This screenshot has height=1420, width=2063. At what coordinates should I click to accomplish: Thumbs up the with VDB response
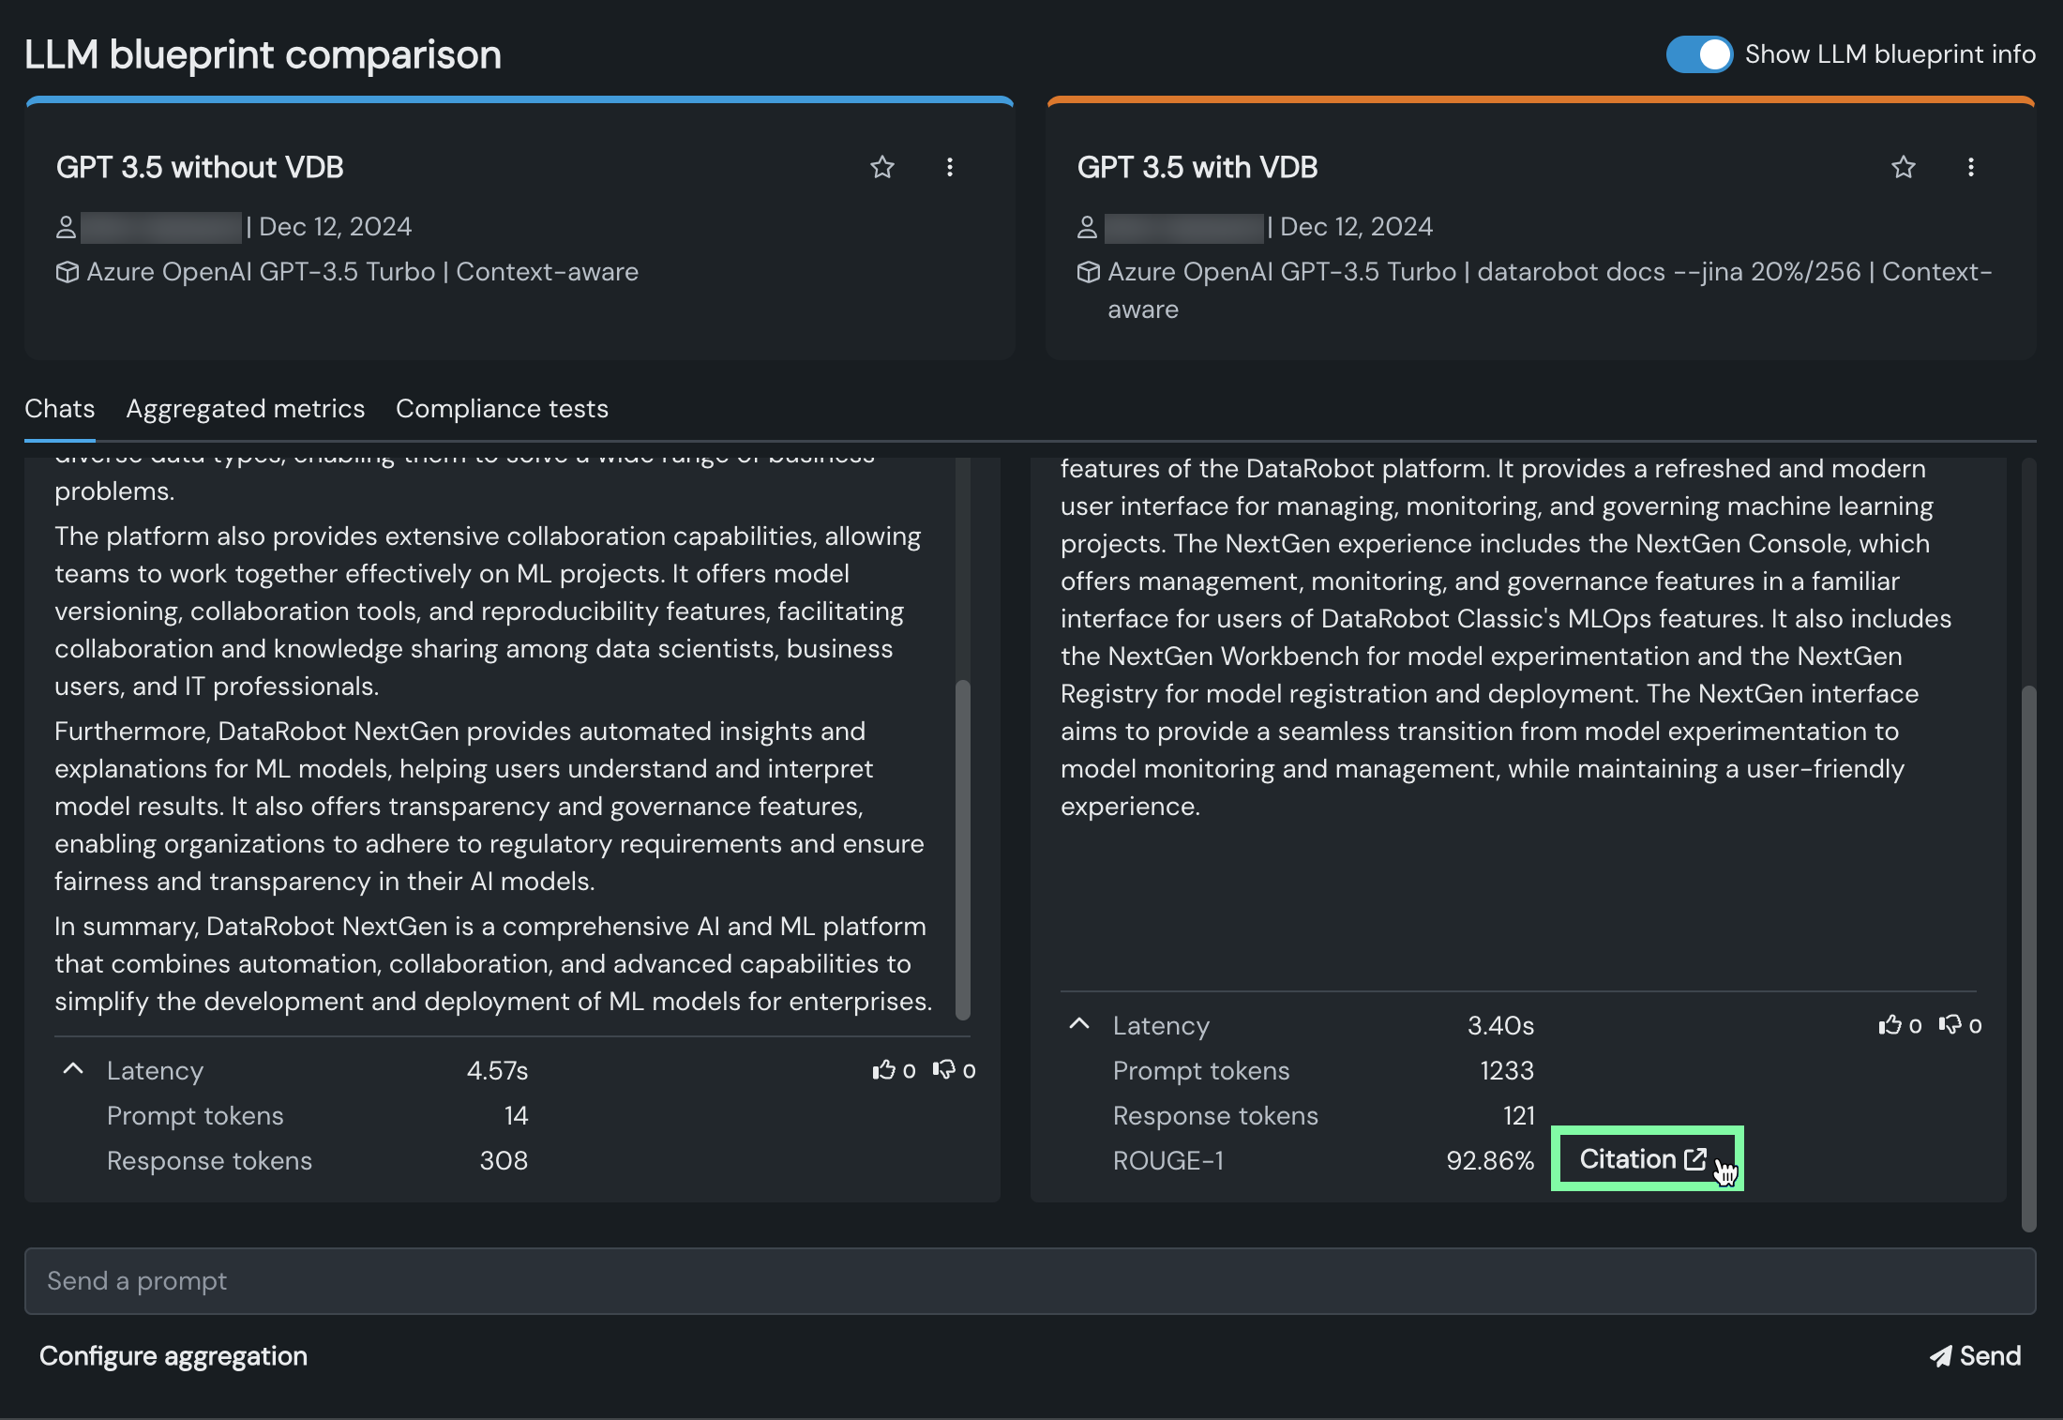point(1890,1025)
